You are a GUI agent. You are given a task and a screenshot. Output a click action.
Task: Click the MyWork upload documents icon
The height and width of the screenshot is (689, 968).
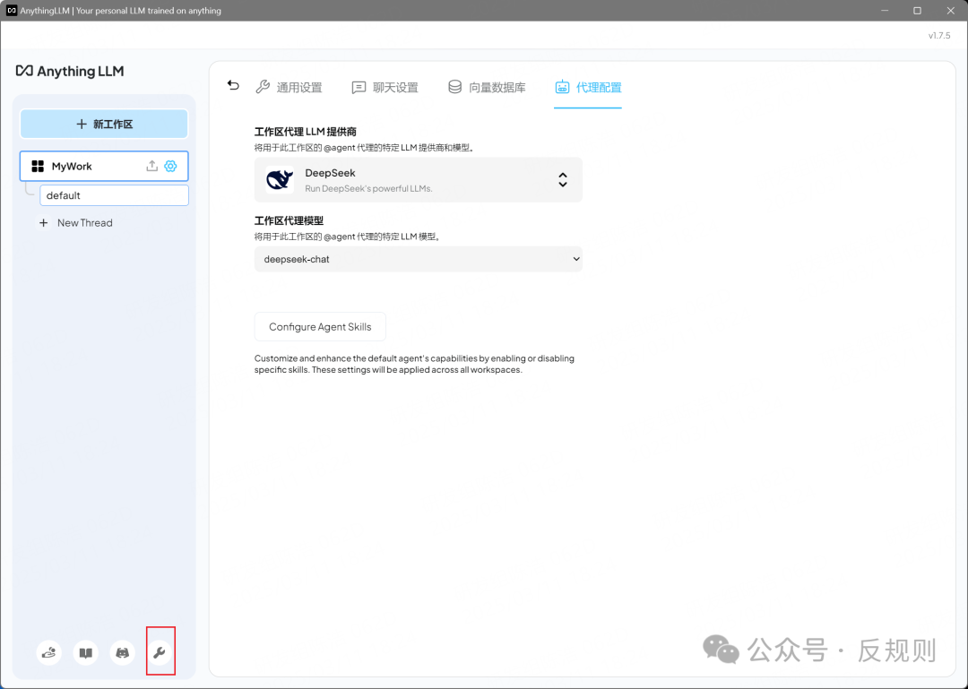pos(151,166)
